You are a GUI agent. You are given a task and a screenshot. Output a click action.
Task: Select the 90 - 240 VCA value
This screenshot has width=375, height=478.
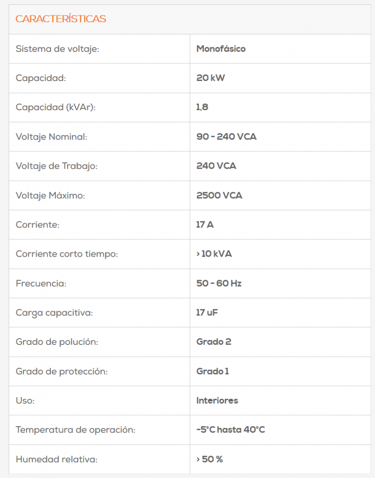(226, 137)
